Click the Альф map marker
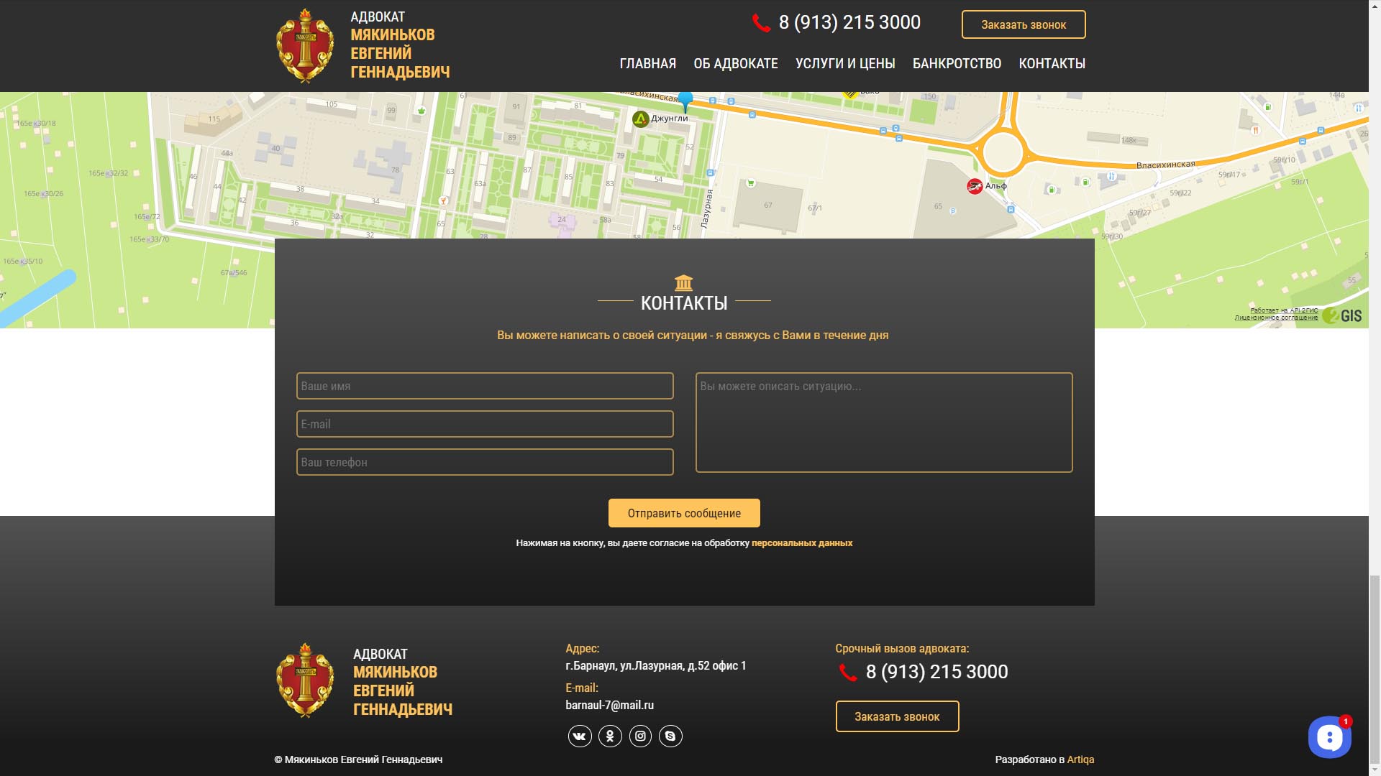1381x776 pixels. (x=975, y=186)
